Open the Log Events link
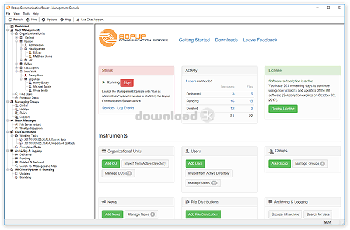This screenshot has width=350, height=230. [125, 108]
